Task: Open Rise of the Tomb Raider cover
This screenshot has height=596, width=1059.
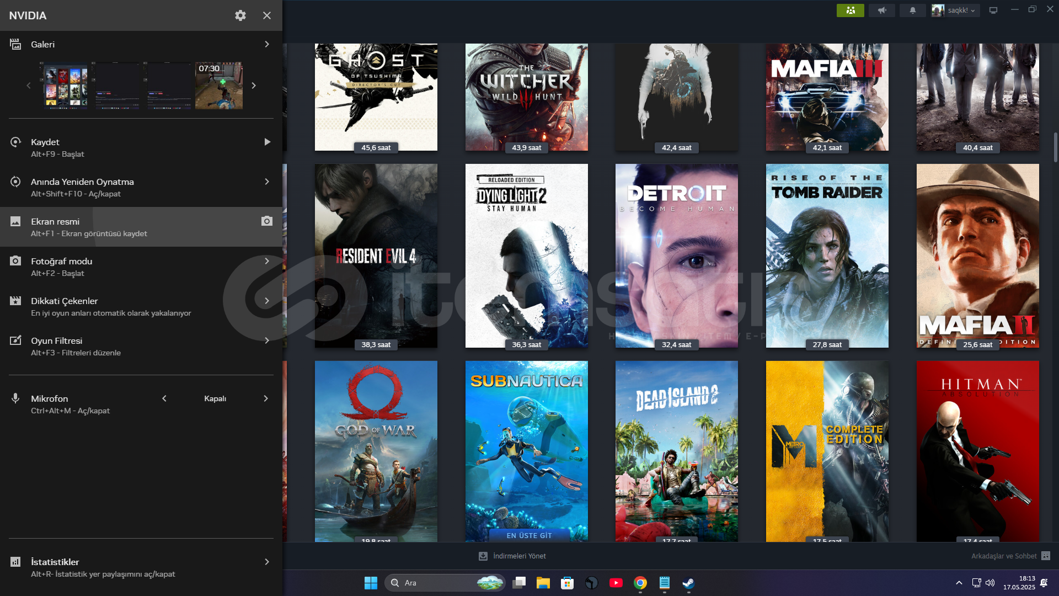Action: [827, 256]
